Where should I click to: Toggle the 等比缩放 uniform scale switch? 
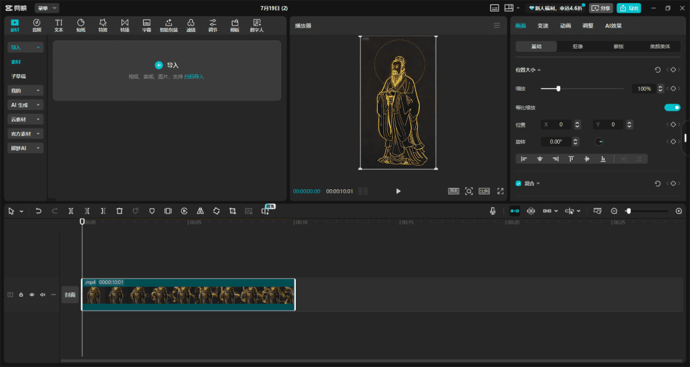click(x=672, y=107)
